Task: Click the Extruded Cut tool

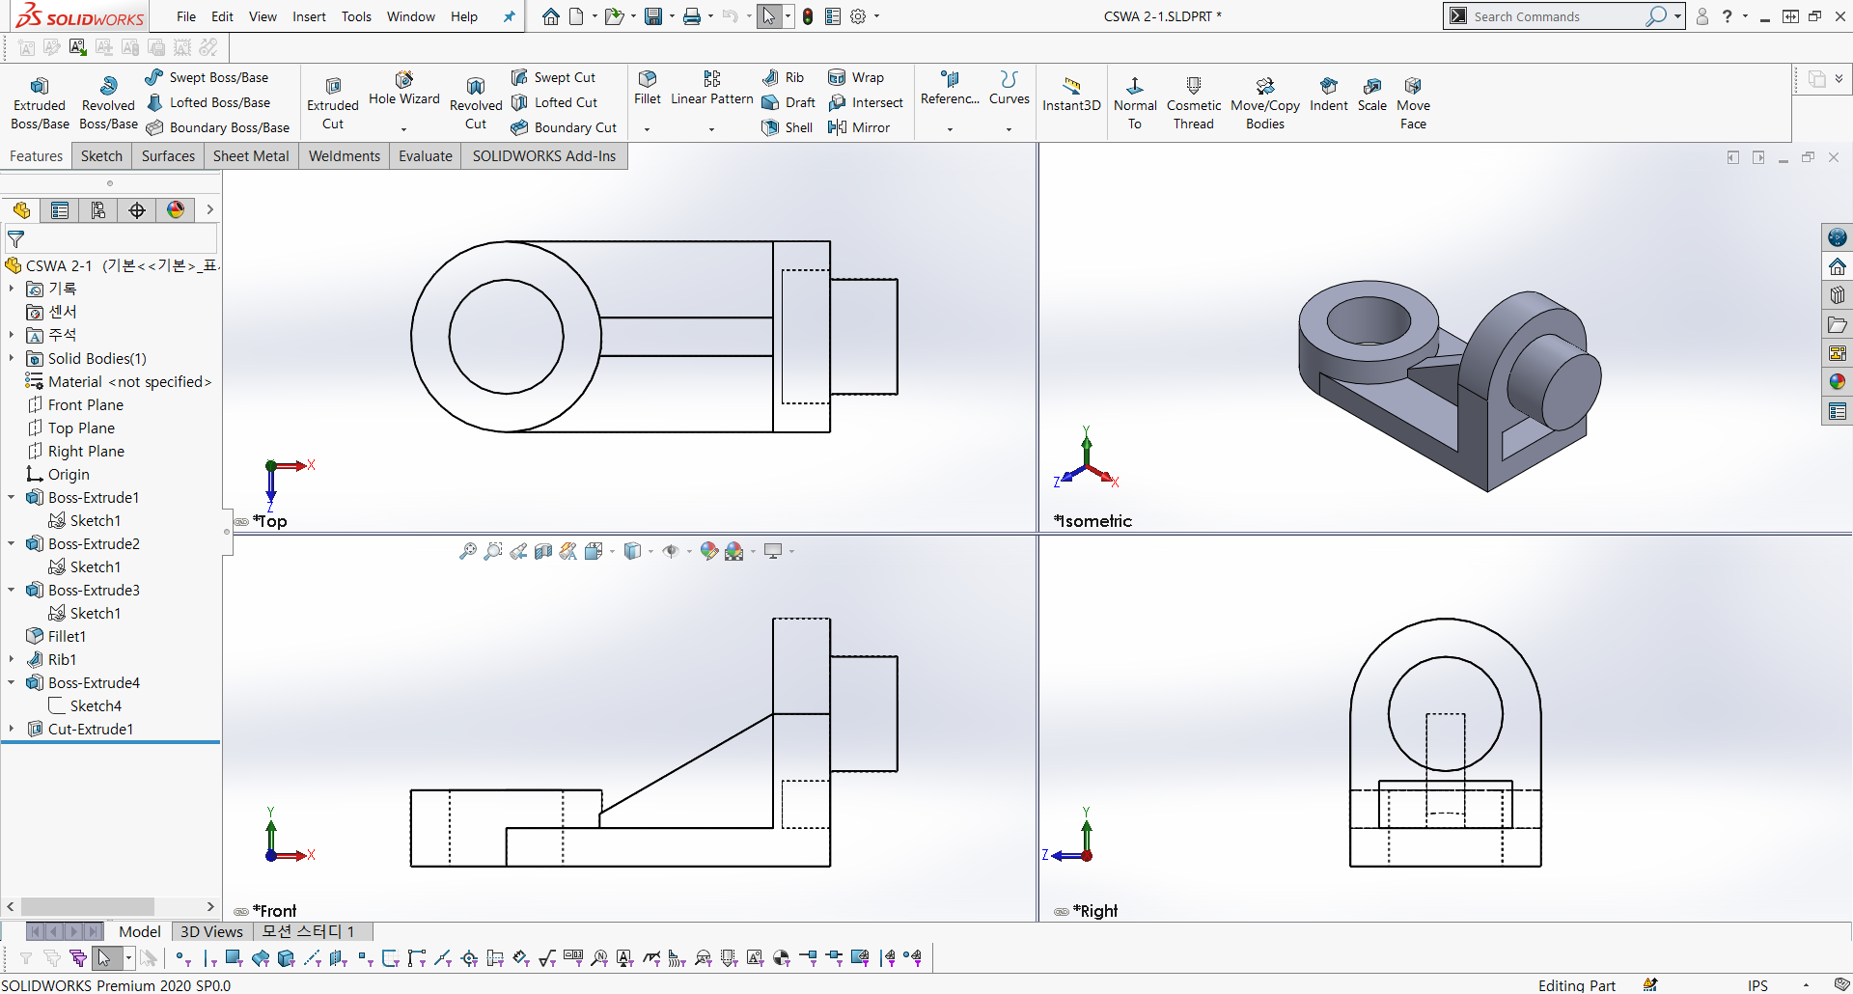Action: (333, 102)
